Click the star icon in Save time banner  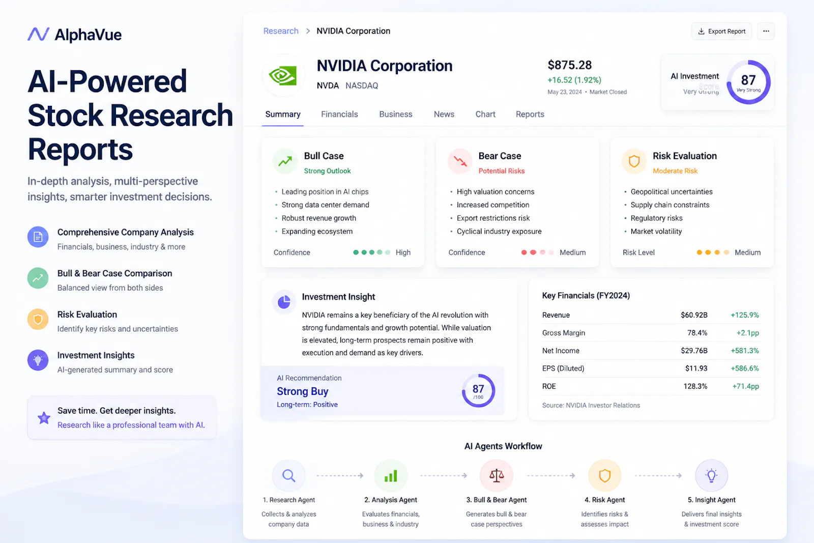tap(44, 418)
